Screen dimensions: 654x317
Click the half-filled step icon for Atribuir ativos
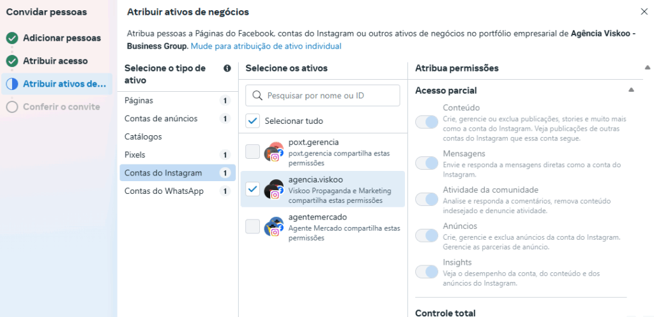click(12, 84)
